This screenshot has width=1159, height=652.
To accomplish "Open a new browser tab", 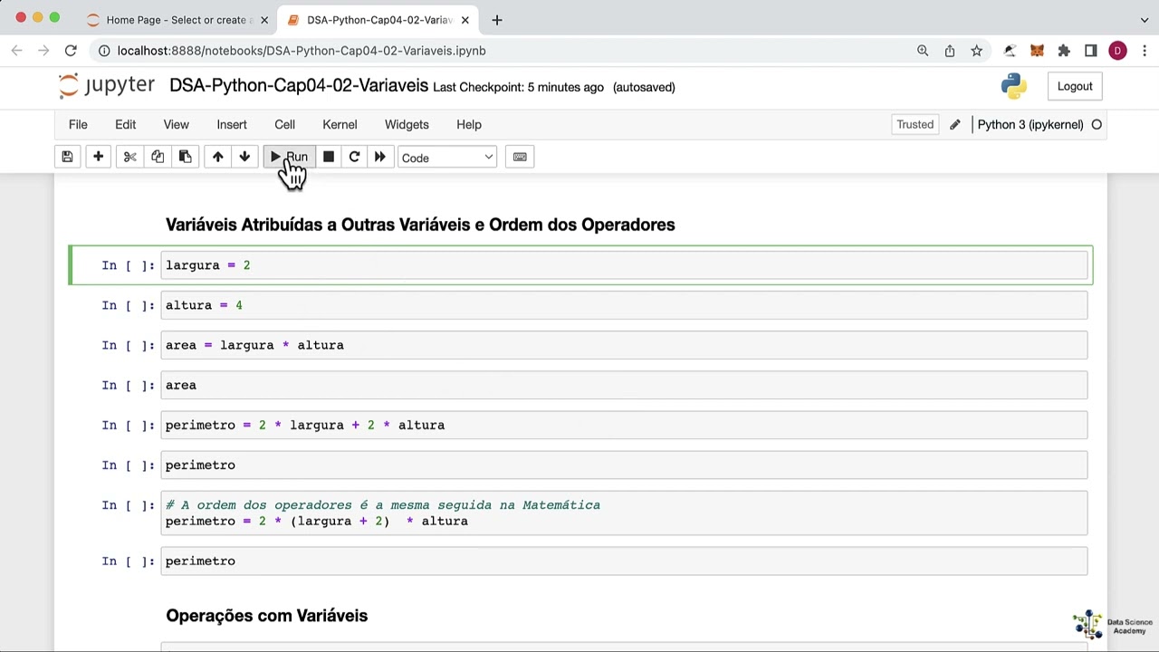I will pyautogui.click(x=496, y=20).
